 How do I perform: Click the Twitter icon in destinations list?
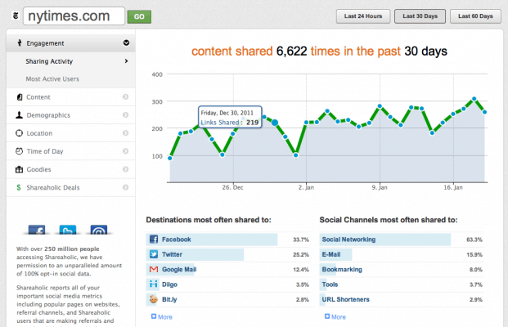click(x=153, y=254)
